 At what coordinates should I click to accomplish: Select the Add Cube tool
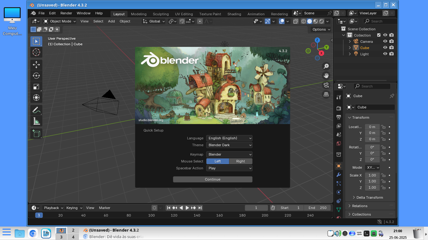[36, 133]
